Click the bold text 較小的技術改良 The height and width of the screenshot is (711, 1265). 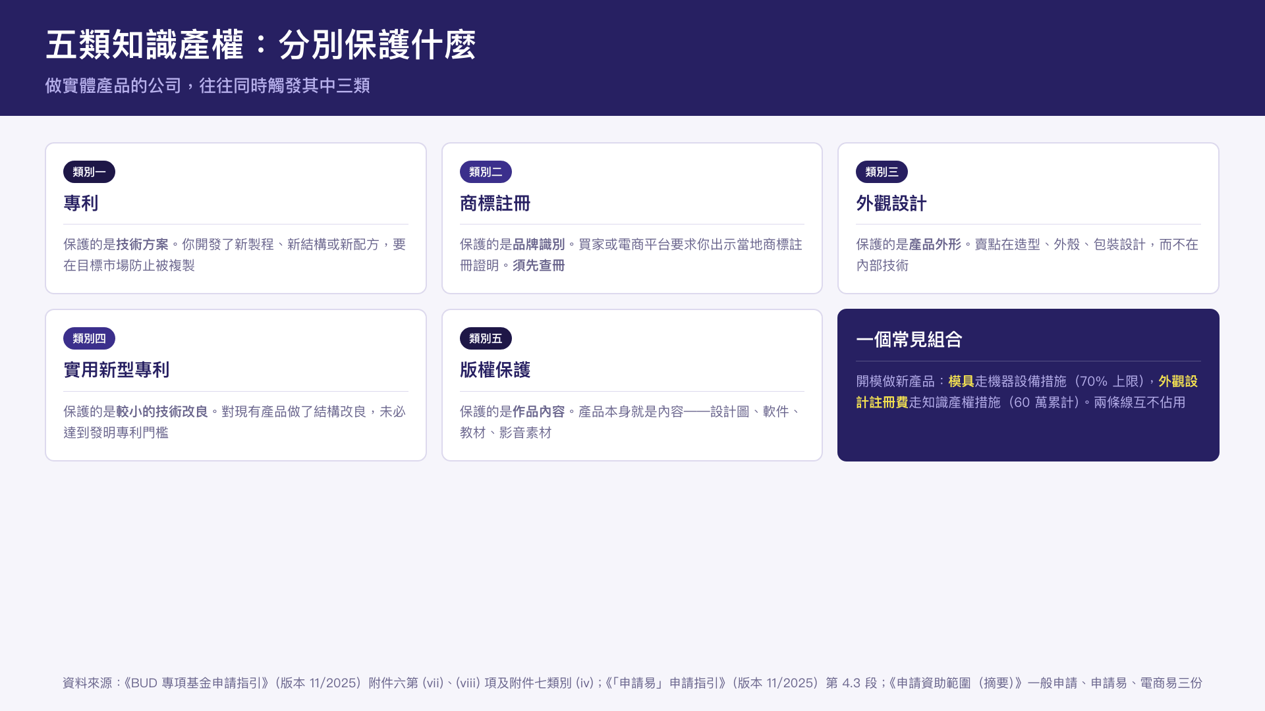click(162, 411)
